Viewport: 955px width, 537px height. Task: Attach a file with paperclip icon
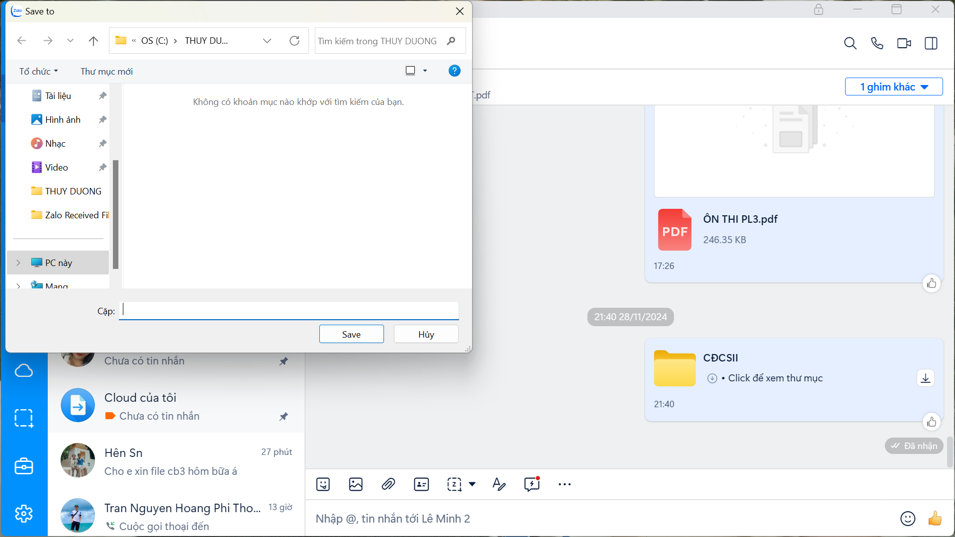pos(388,484)
